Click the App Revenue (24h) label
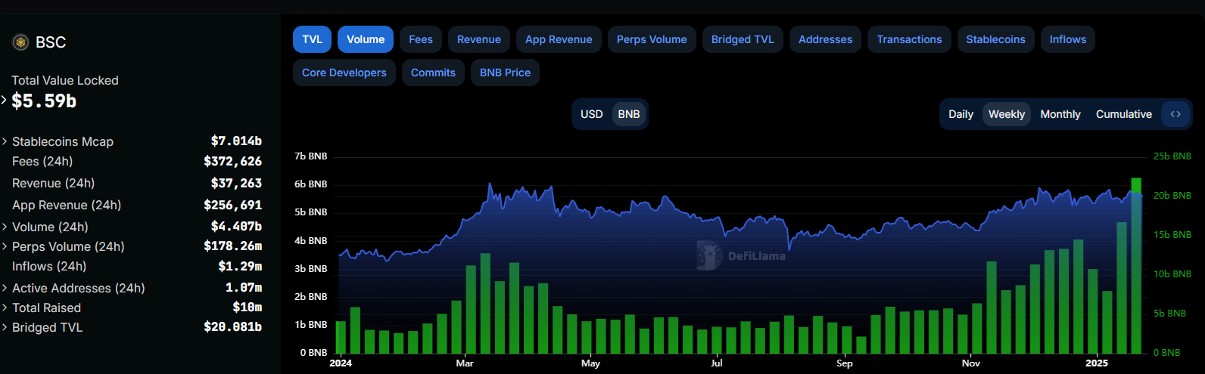The height and width of the screenshot is (374, 1205). click(x=67, y=205)
